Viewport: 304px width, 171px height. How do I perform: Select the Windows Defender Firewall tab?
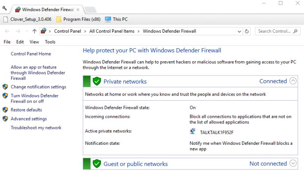tap(48, 9)
